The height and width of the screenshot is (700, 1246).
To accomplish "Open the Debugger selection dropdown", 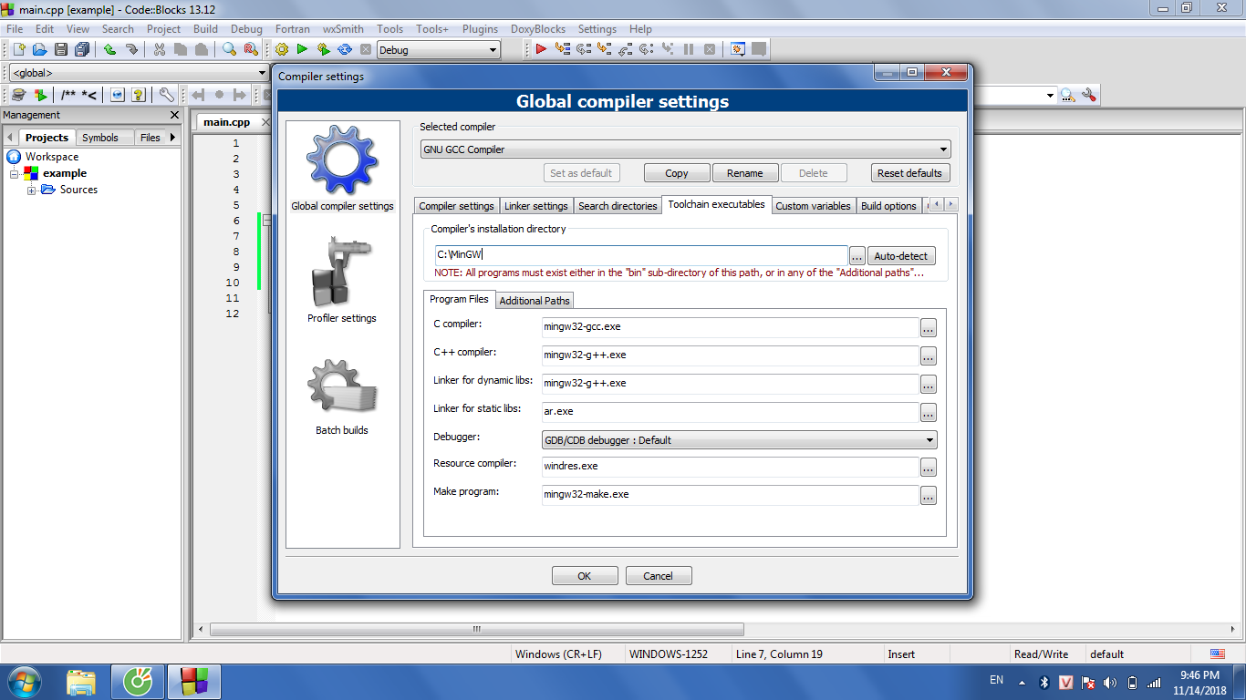I will click(739, 440).
